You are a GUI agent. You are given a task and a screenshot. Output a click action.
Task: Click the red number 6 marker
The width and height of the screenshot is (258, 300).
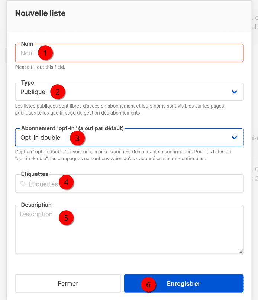tap(148, 284)
